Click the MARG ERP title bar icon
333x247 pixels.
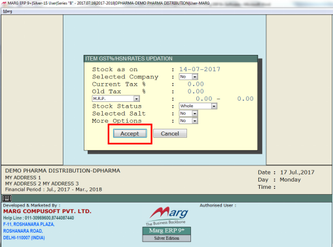click(4, 3)
